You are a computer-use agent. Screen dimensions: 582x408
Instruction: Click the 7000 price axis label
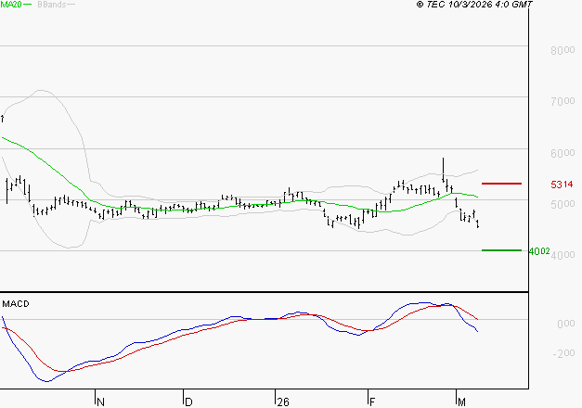coord(563,101)
